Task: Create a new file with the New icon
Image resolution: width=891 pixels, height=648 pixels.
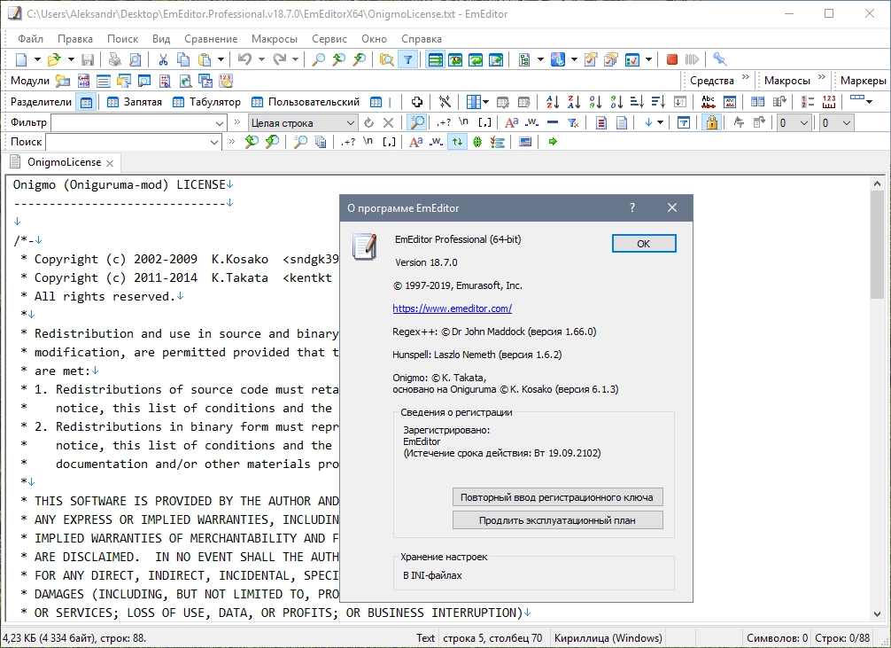Action: (x=21, y=59)
